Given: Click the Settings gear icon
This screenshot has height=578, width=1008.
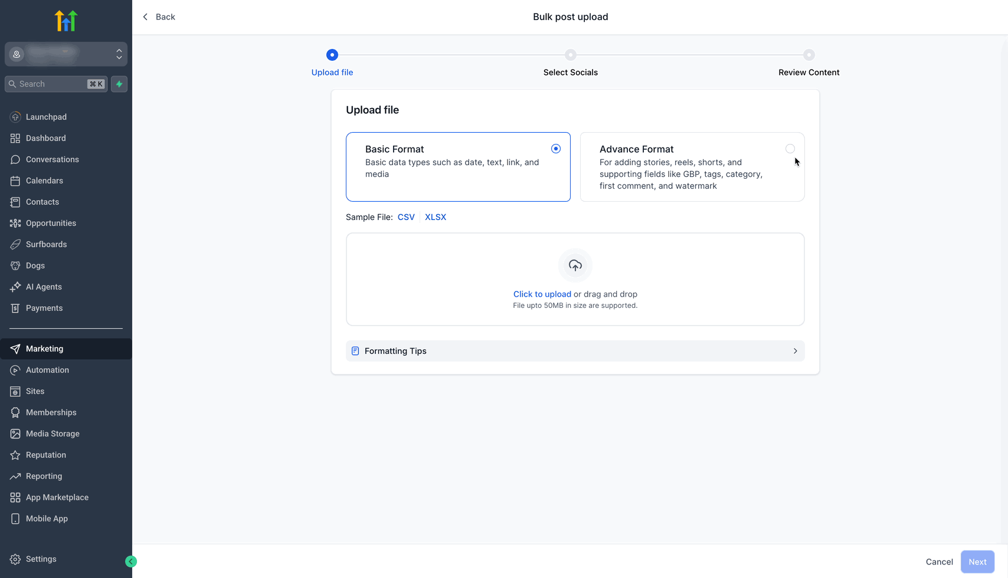Looking at the screenshot, I should [x=15, y=559].
